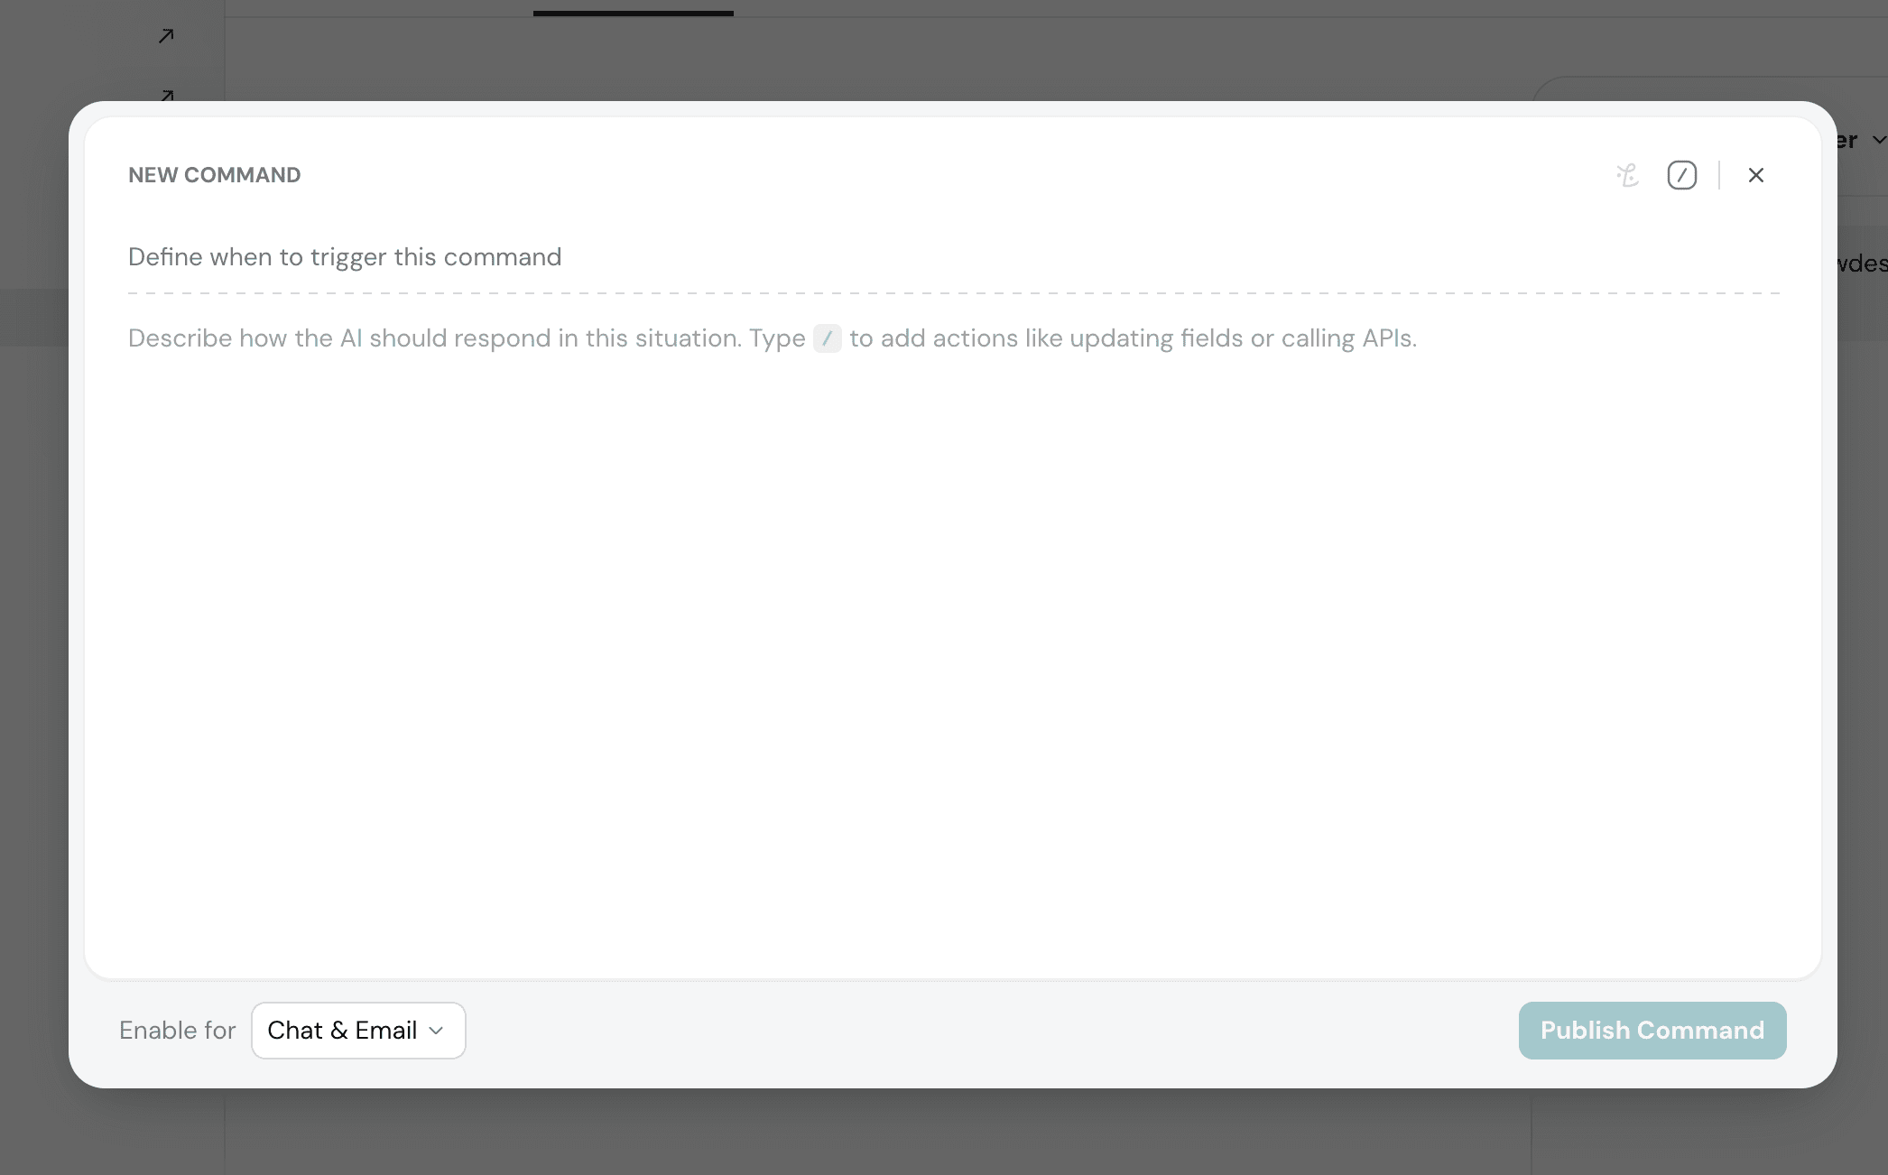This screenshot has width=1888, height=1175.
Task: Open the 'Chat & Email' enable-for dropdown
Action: (x=357, y=1030)
